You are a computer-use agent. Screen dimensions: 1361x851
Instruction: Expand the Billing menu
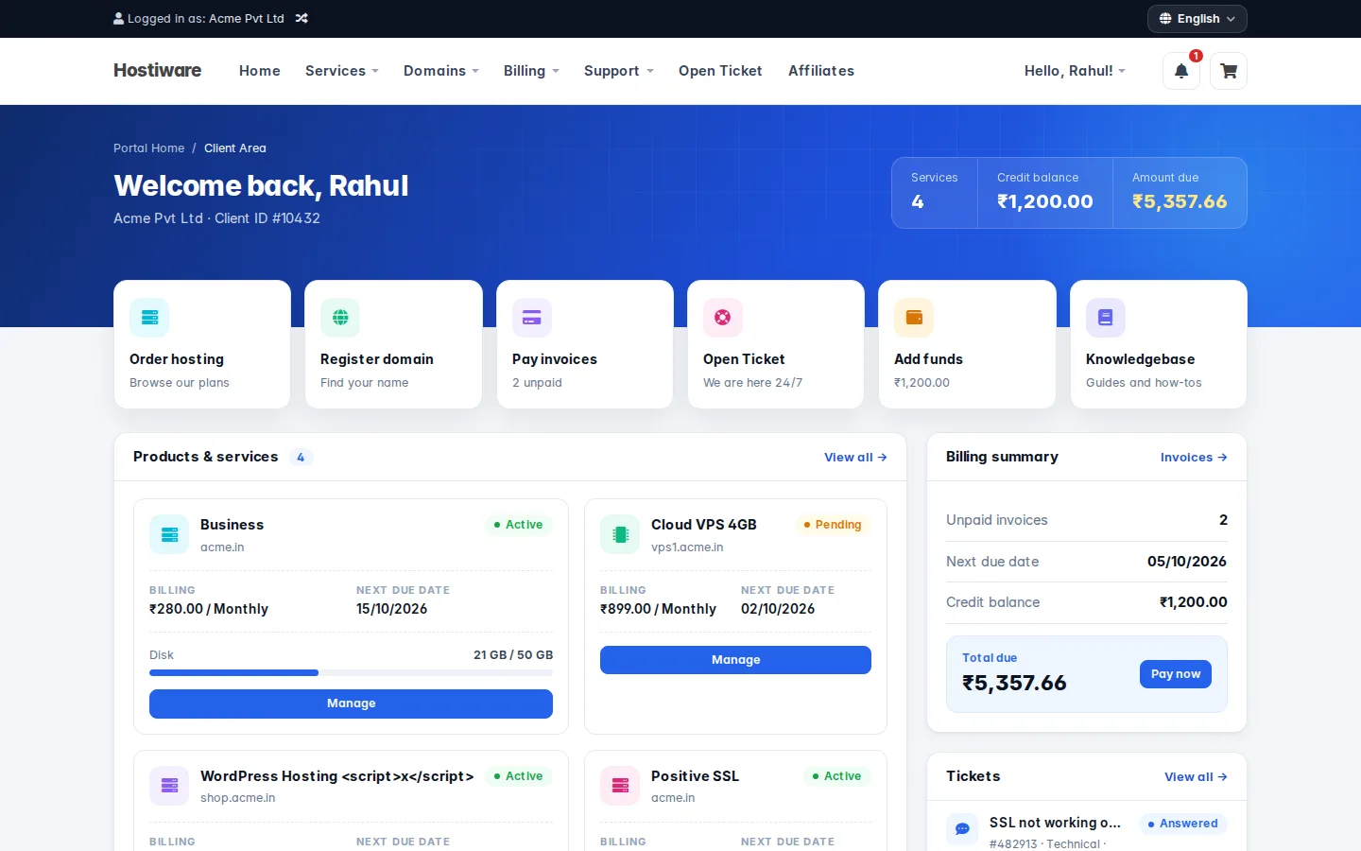(531, 71)
